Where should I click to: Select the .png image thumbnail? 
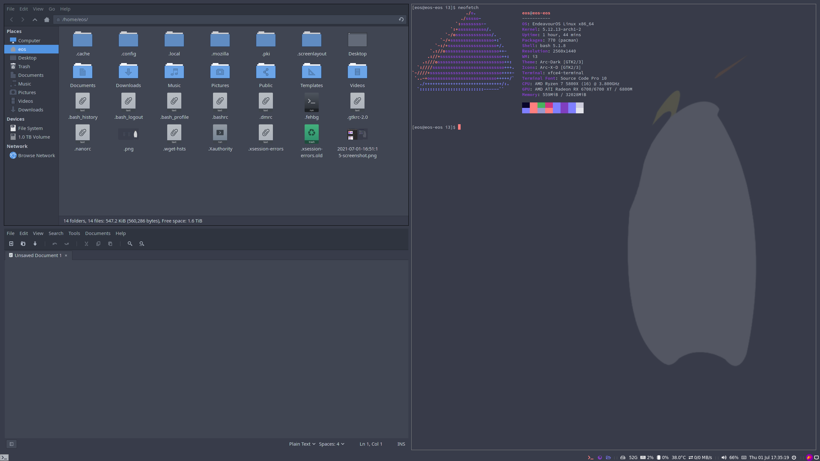tap(128, 134)
